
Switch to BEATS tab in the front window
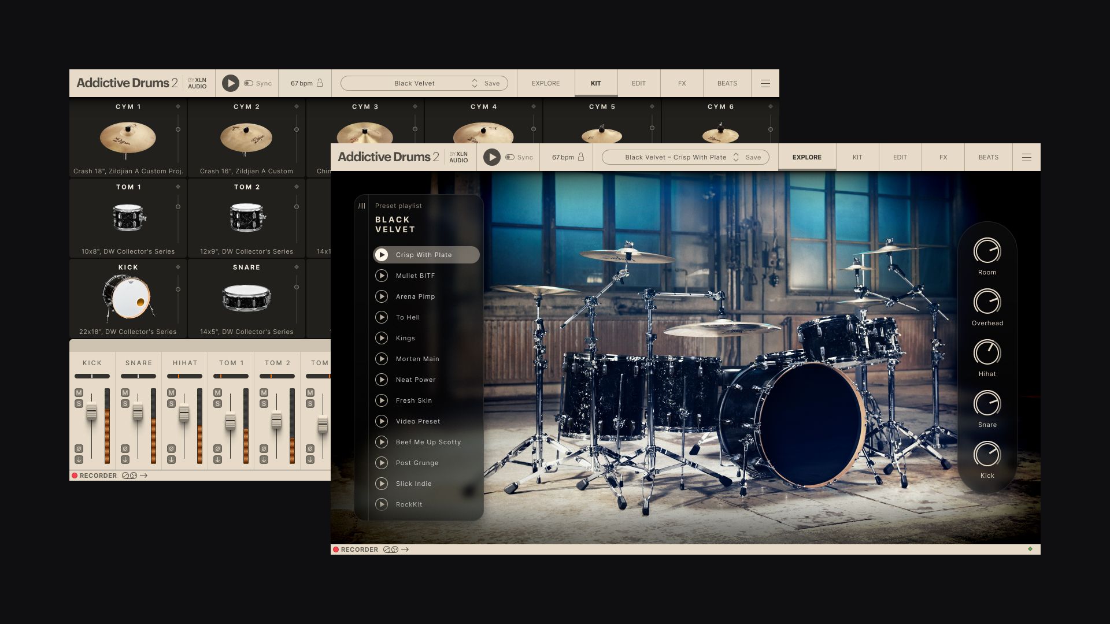(x=989, y=157)
